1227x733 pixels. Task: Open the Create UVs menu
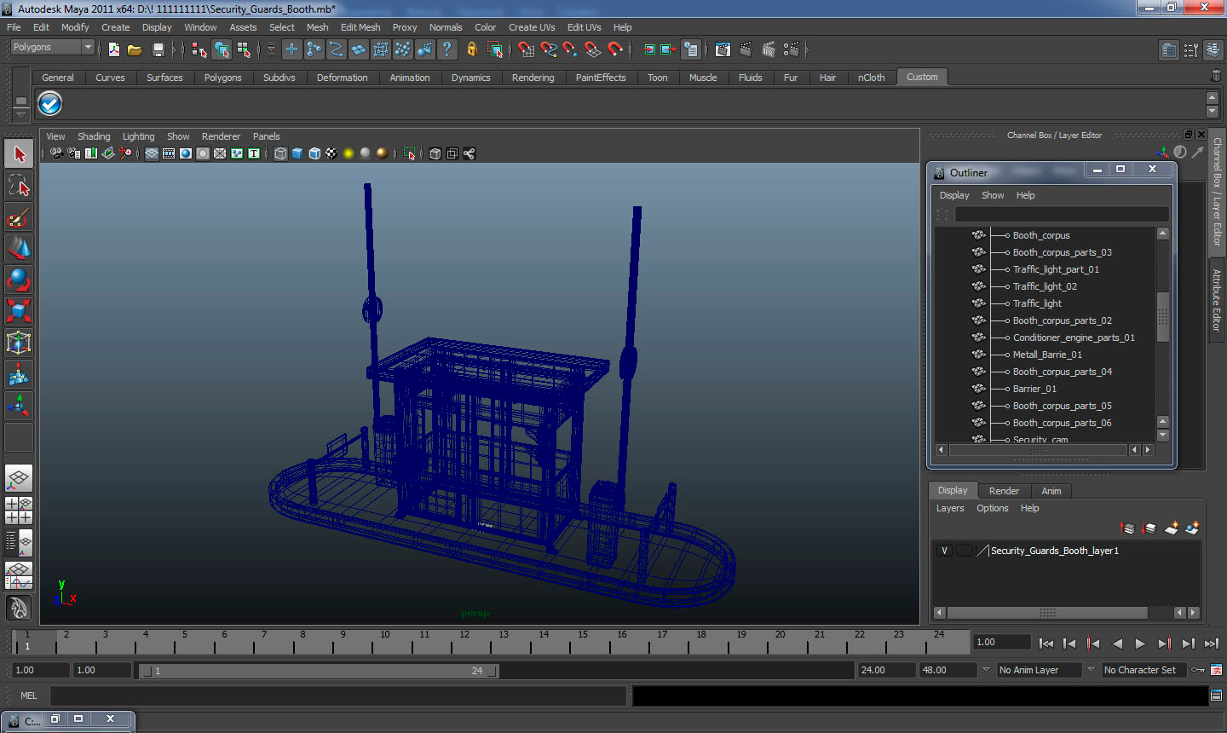click(x=532, y=27)
